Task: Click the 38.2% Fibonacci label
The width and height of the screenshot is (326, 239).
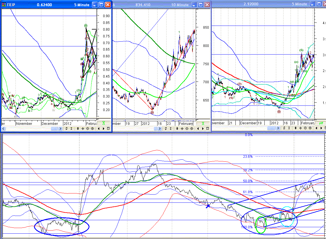Action: (248, 170)
